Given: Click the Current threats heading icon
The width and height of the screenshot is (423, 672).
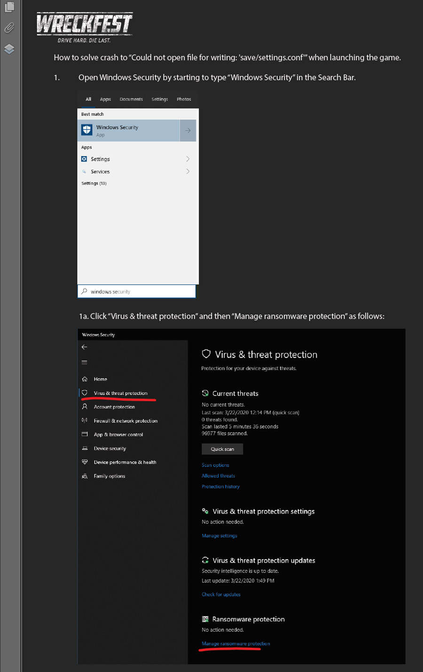Looking at the screenshot, I should [205, 393].
